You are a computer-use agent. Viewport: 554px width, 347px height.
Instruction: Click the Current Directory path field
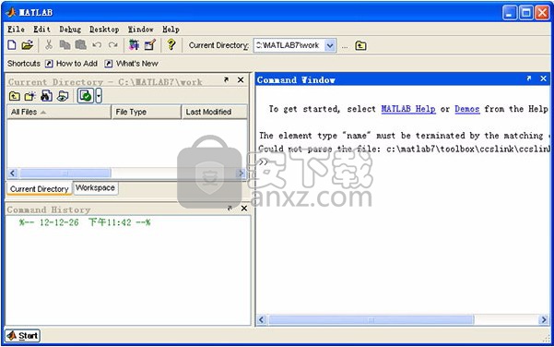(289, 45)
